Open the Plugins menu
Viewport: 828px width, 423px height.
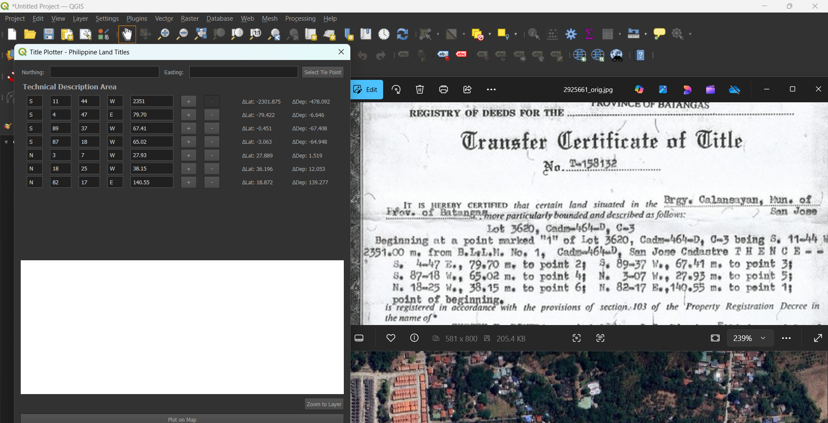click(136, 19)
